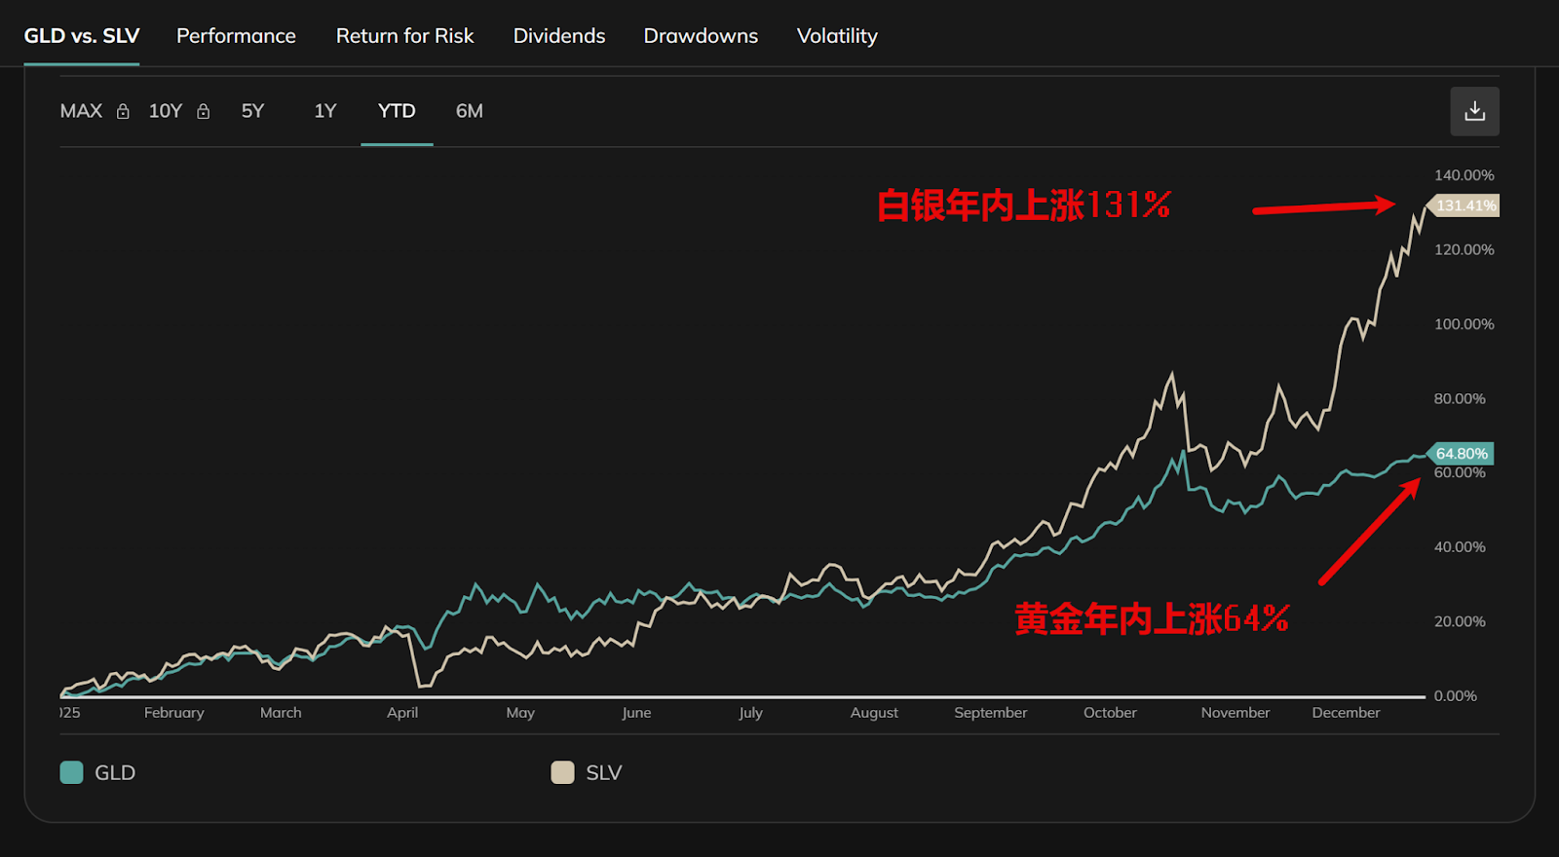This screenshot has height=857, width=1559.
Task: Click the download chart icon
Action: coord(1474,111)
